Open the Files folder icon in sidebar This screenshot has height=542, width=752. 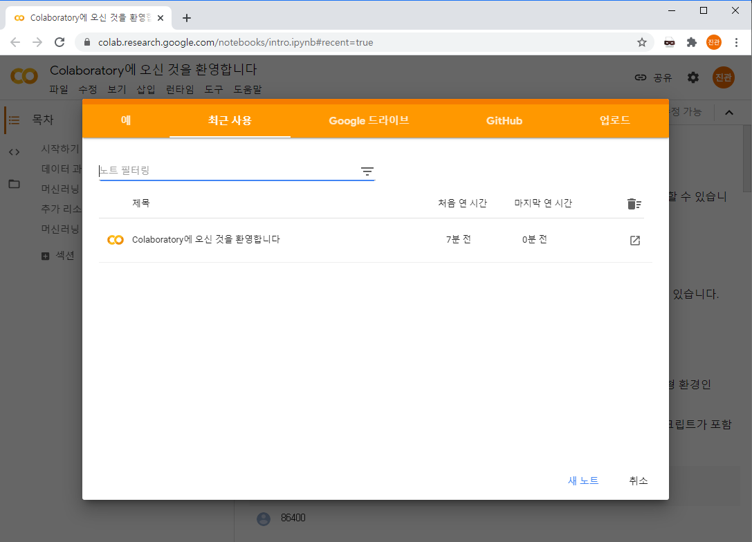pos(14,184)
